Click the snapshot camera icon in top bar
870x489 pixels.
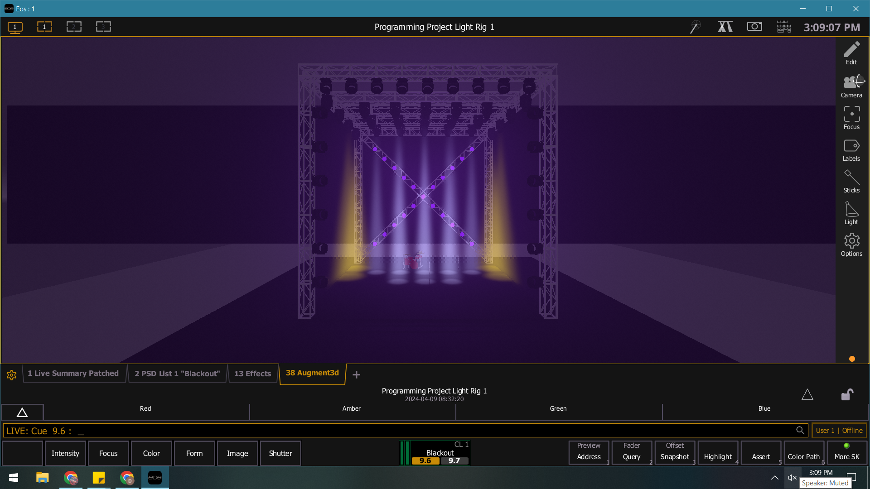pos(754,27)
